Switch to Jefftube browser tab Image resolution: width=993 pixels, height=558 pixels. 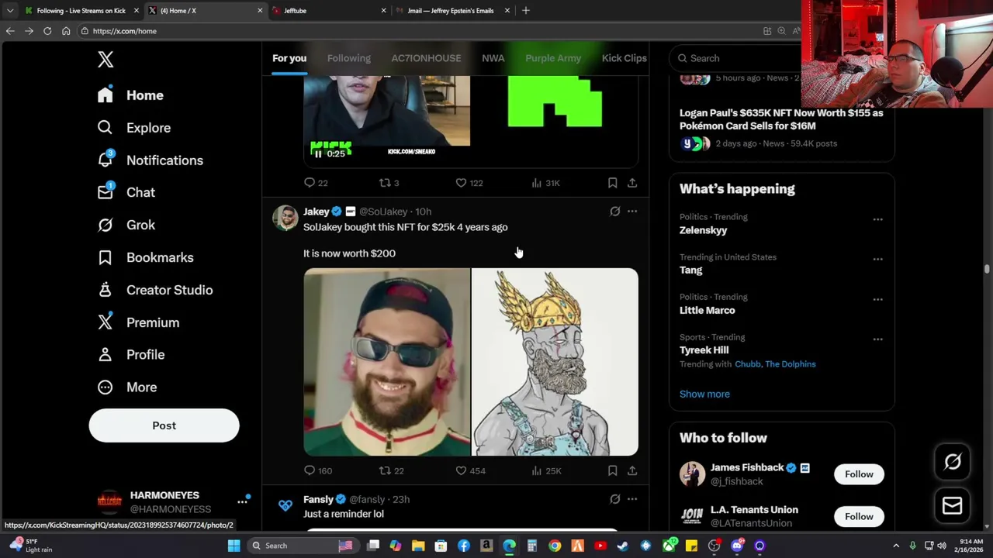click(x=327, y=11)
